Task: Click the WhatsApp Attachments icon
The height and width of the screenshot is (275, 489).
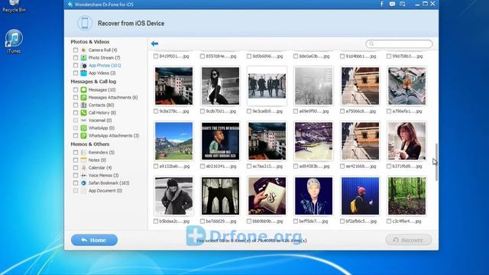Action: [x=83, y=136]
